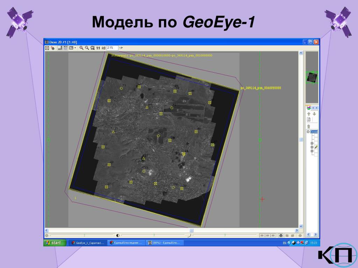
Task: Toggle the ruler axes display button
Action: (x=60, y=48)
